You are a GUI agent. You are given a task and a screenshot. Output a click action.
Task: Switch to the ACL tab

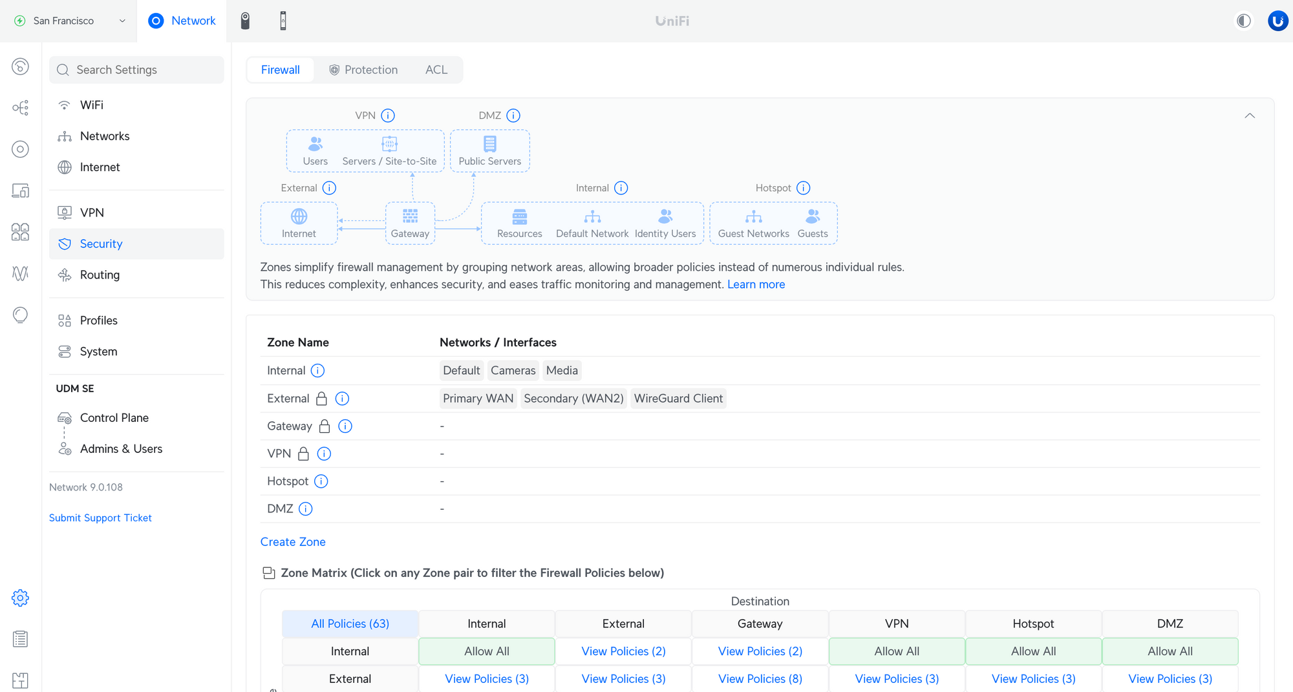436,70
